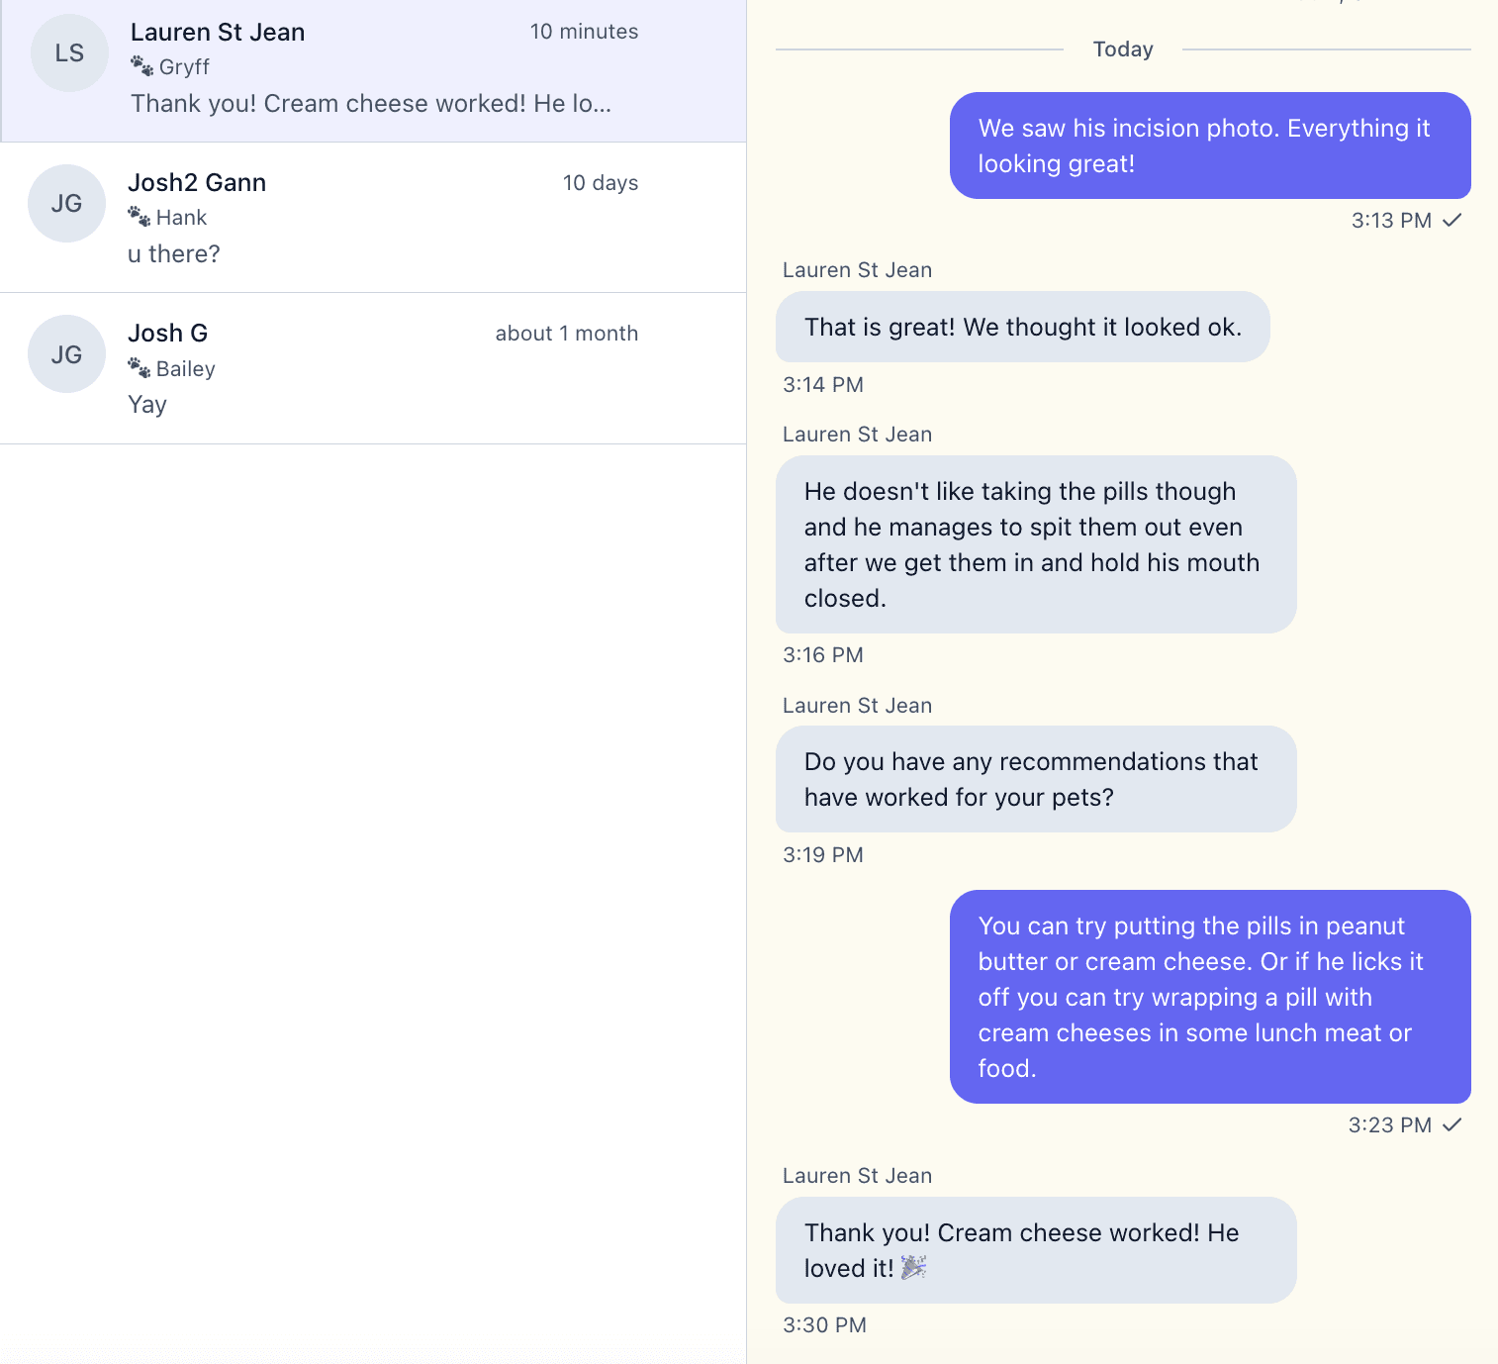The image size is (1498, 1364).
Task: Open Josh2 Gann's JG avatar
Action: [66, 203]
